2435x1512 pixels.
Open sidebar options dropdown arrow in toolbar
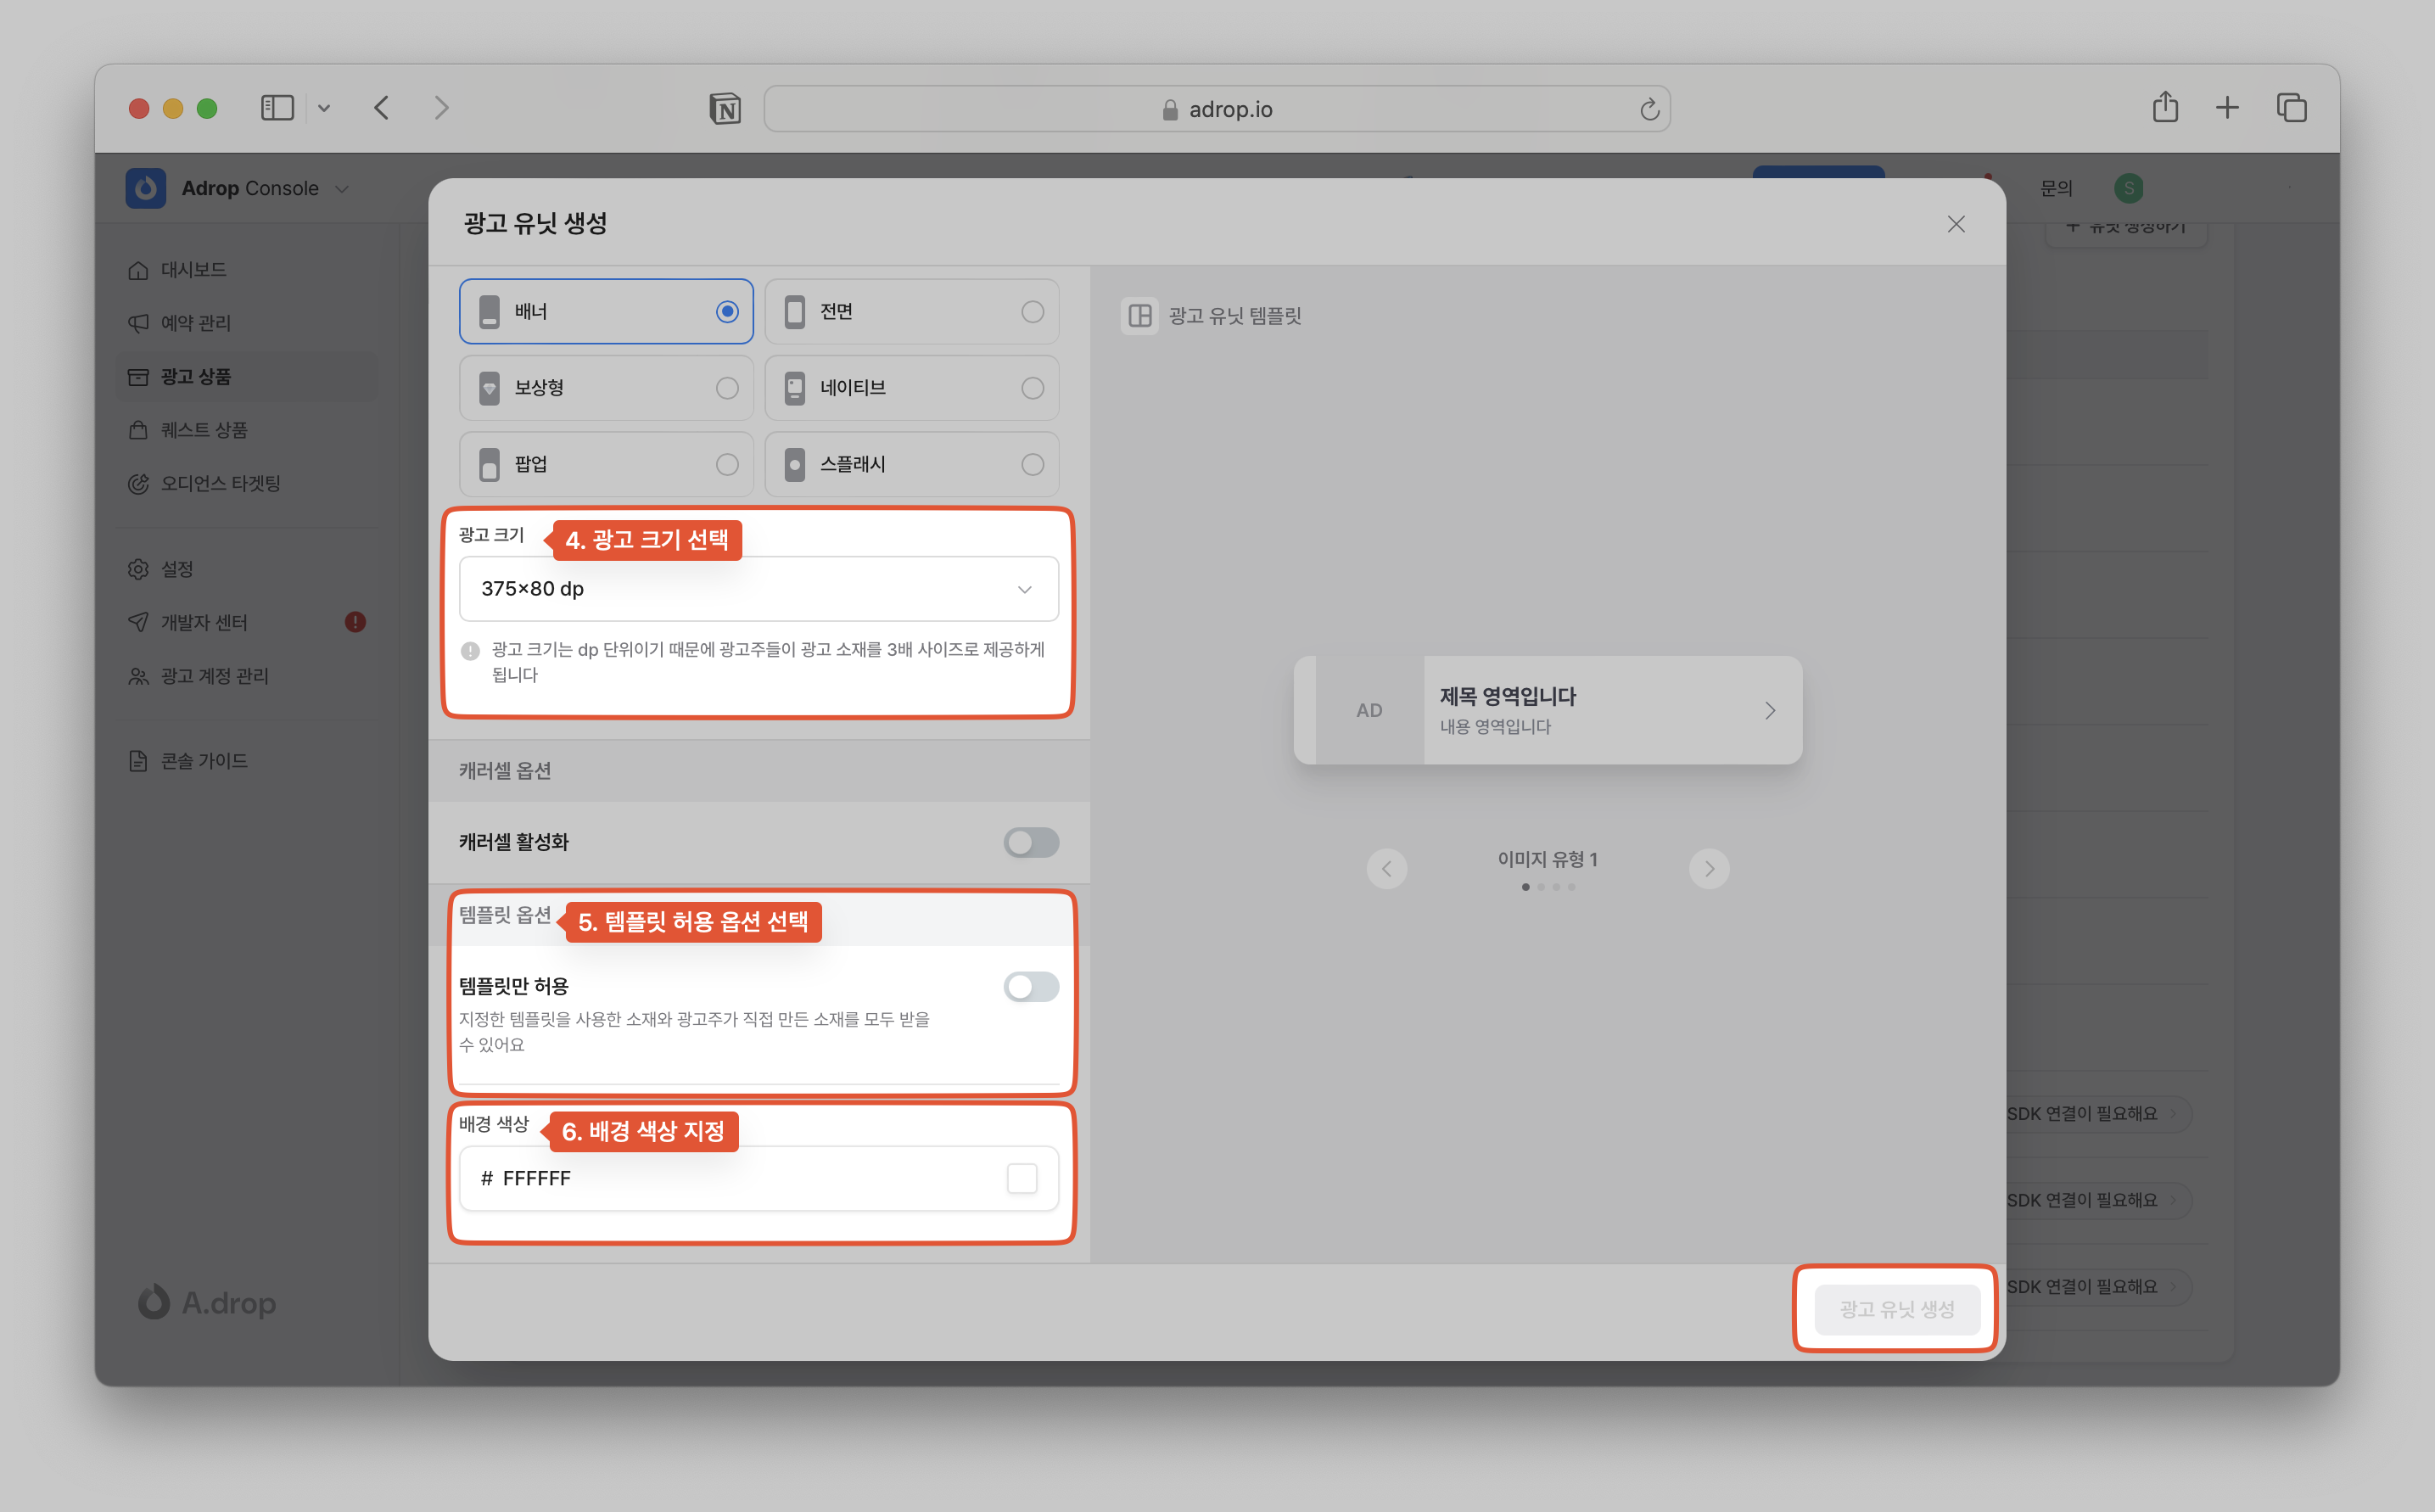pyautogui.click(x=324, y=108)
